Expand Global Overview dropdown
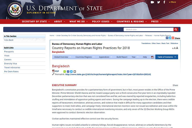 [x=63, y=57]
